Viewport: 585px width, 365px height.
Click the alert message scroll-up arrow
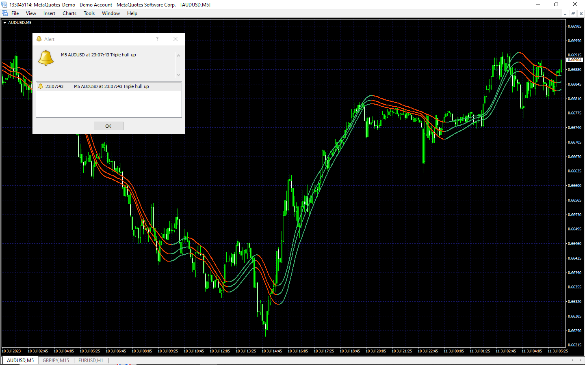[x=178, y=56]
